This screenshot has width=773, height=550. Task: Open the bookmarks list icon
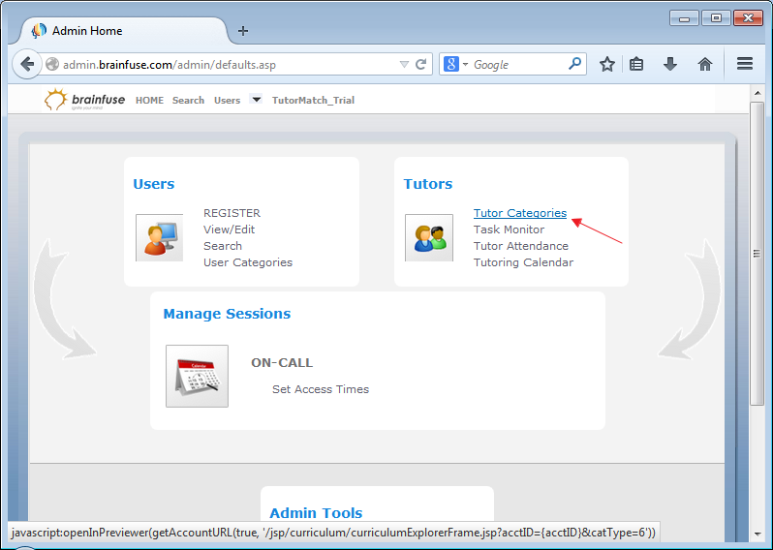click(x=636, y=64)
